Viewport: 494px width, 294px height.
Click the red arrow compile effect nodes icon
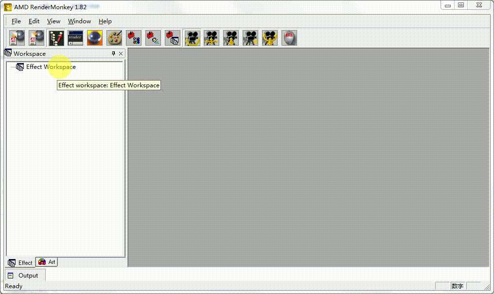tap(134, 38)
